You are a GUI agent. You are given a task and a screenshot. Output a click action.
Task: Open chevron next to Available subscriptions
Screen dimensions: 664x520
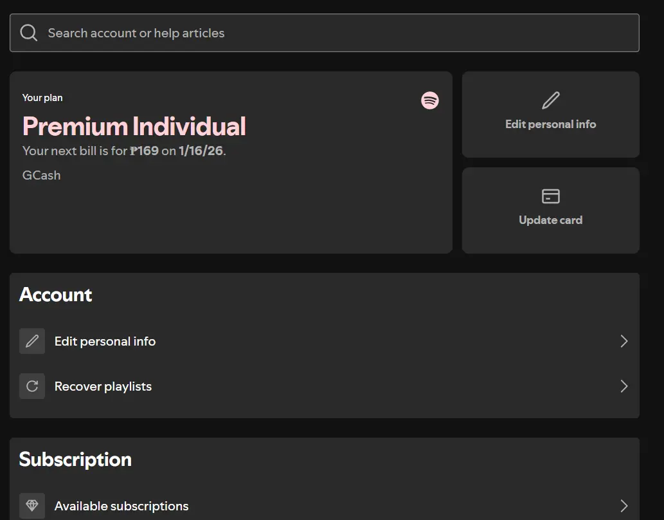pyautogui.click(x=624, y=506)
